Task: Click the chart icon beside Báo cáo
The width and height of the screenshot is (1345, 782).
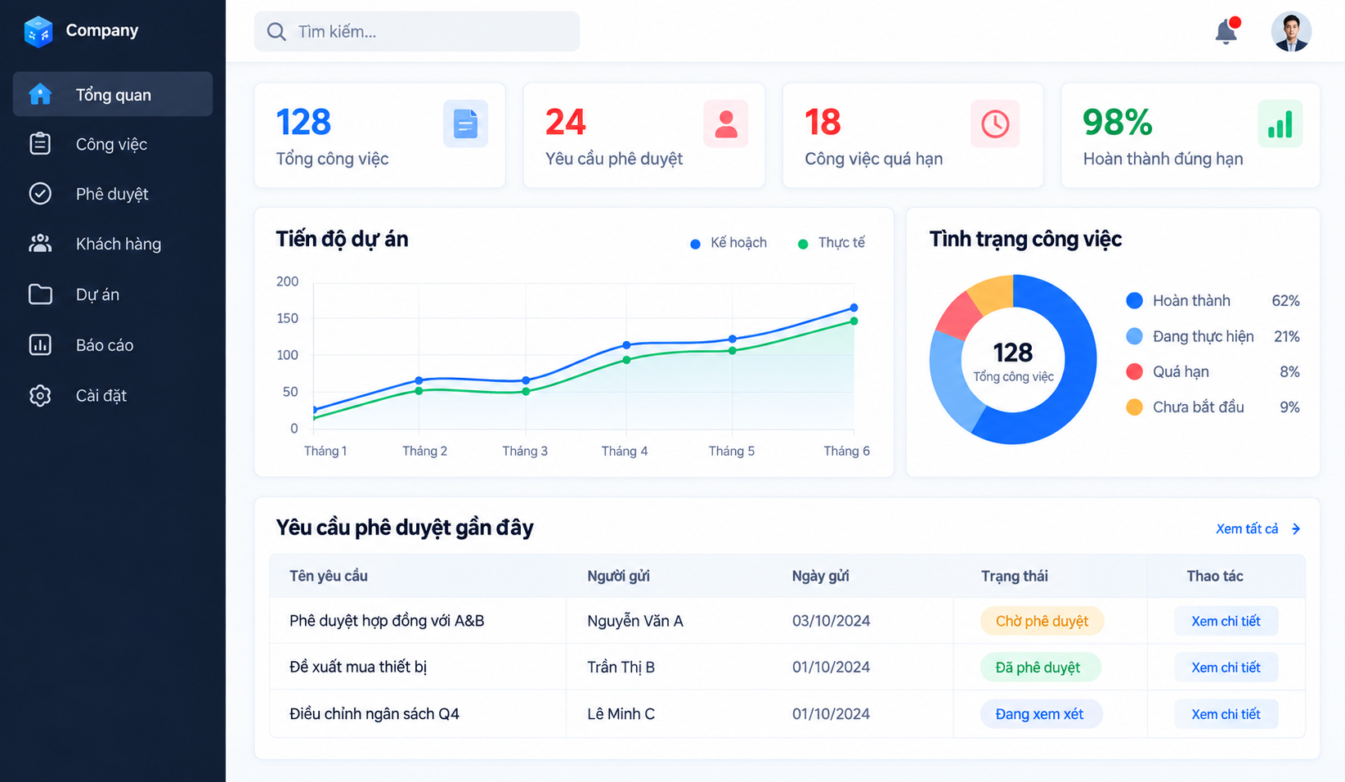Action: [40, 345]
